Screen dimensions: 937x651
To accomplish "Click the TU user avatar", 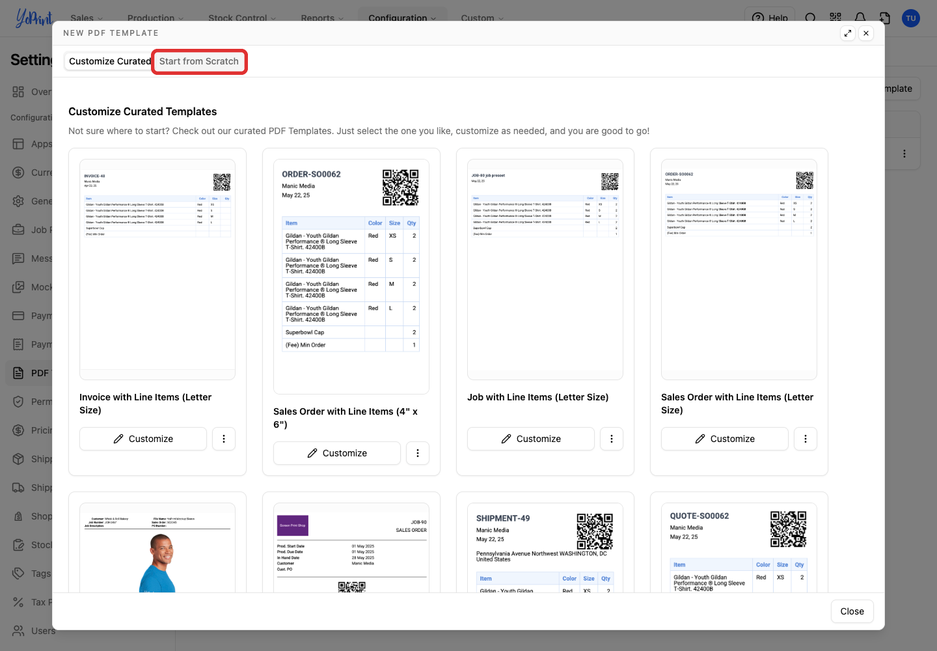I will (911, 18).
